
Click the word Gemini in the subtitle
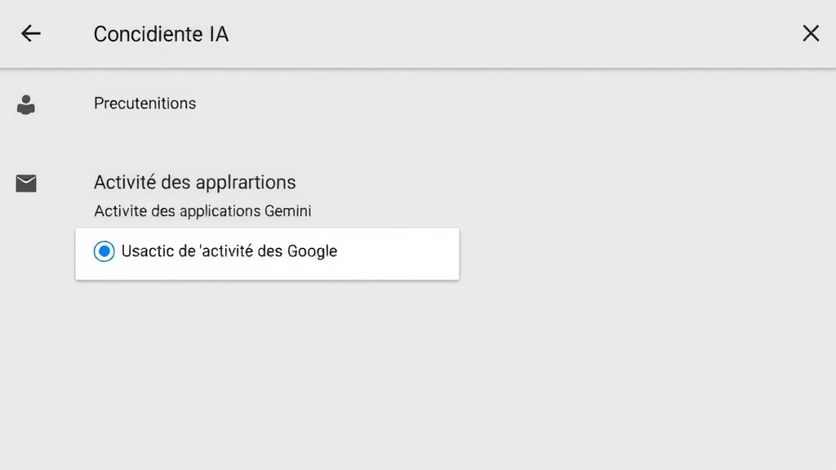coord(287,211)
